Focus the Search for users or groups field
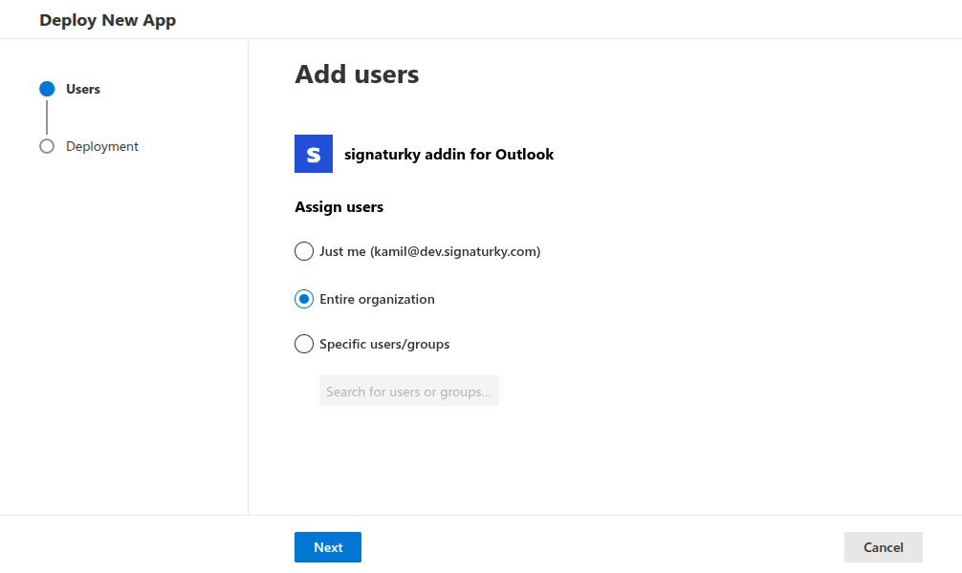This screenshot has height=573, width=962. 409,391
